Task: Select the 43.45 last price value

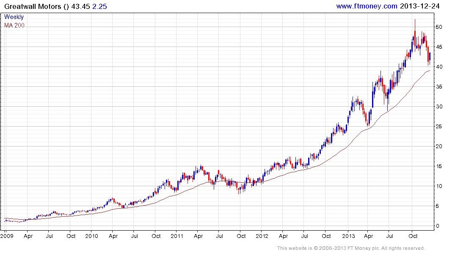Action: point(81,6)
